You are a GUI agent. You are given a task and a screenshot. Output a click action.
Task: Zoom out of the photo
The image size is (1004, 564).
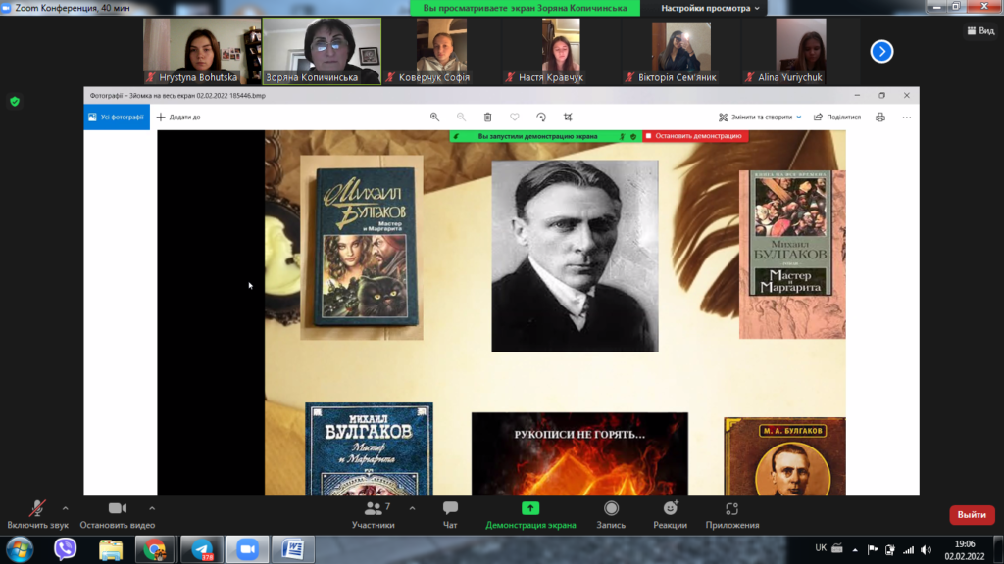tap(461, 117)
